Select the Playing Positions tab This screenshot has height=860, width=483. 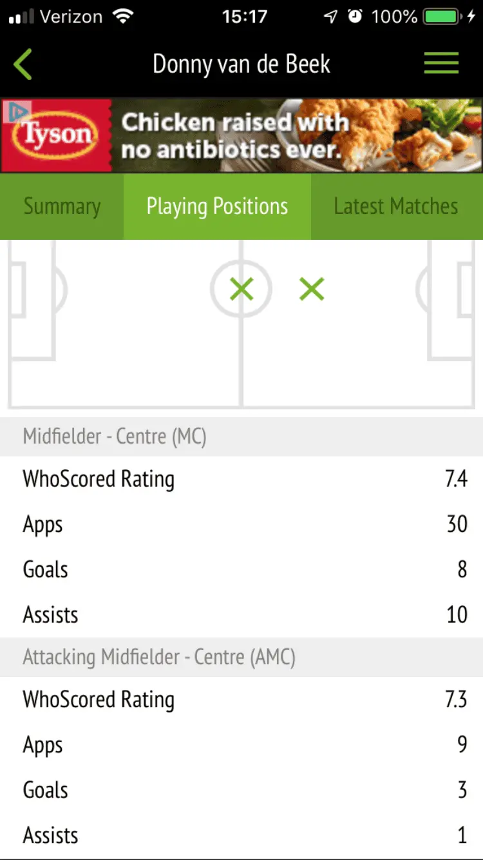point(217,206)
